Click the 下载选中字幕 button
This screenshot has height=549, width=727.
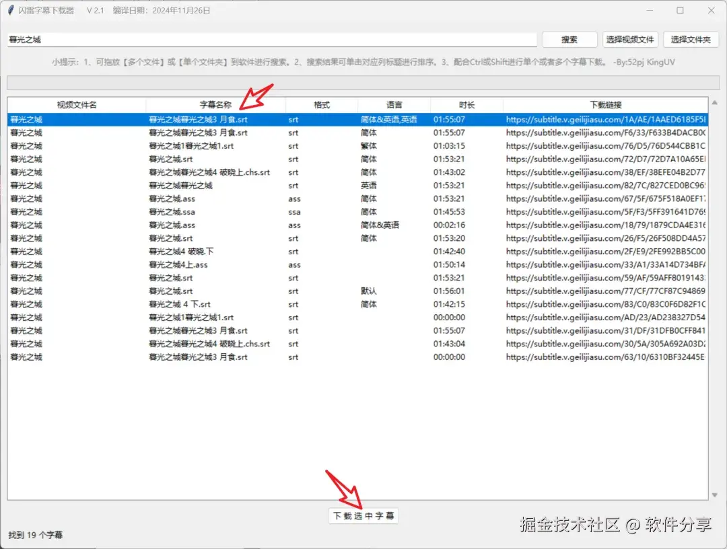click(x=363, y=515)
